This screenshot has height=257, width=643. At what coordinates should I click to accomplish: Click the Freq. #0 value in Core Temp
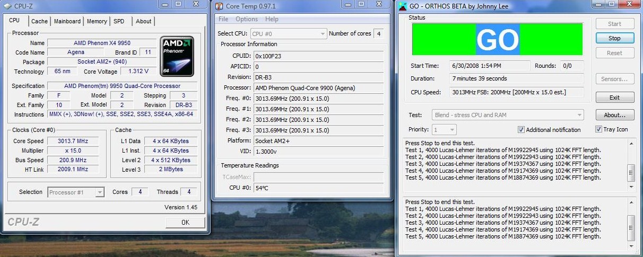click(x=318, y=99)
